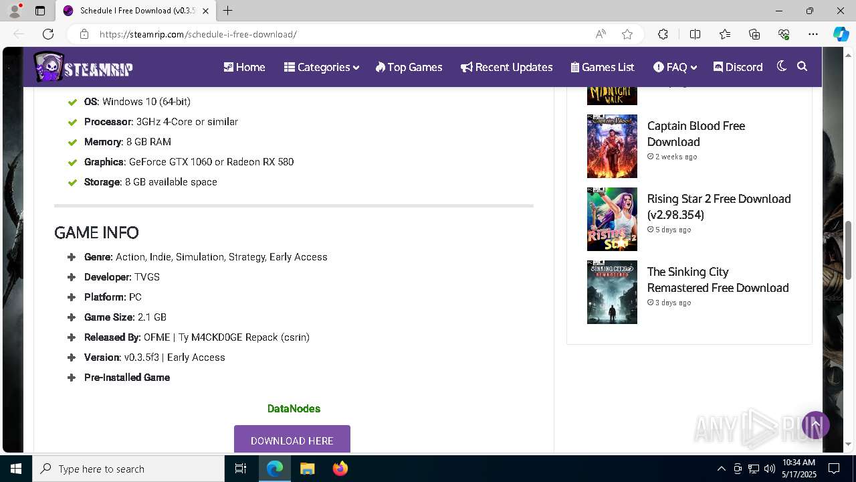The image size is (856, 482).
Task: Open the notification center icon
Action: coord(834,469)
